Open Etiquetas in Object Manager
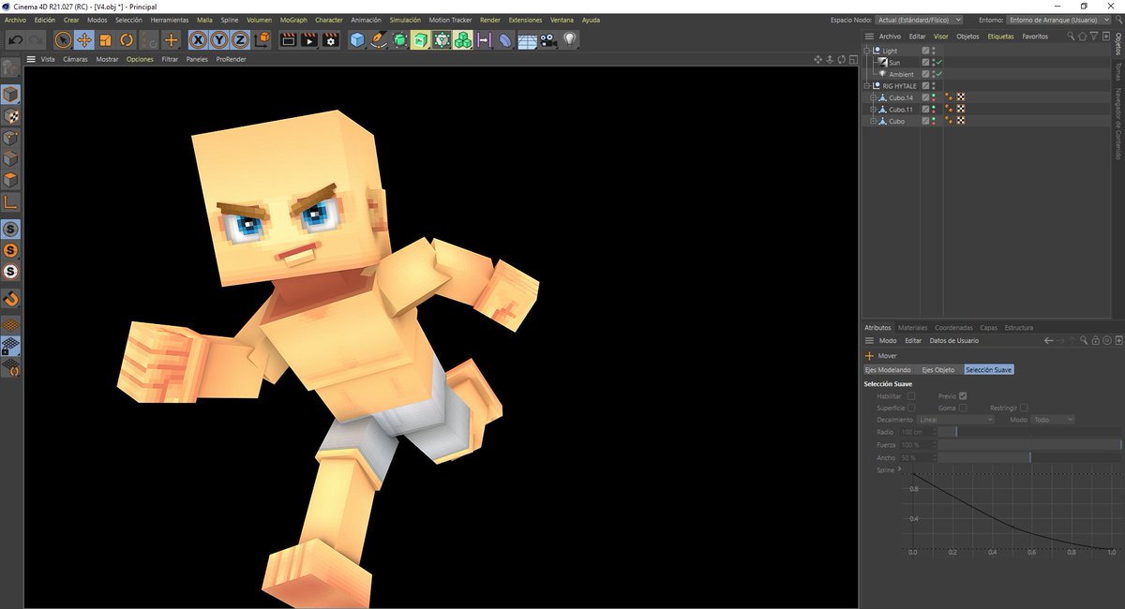 tap(1000, 36)
